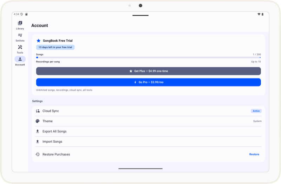The image size is (281, 184).
Task: Tap the Unlimited songs, recordings description text
Action: coord(64,90)
